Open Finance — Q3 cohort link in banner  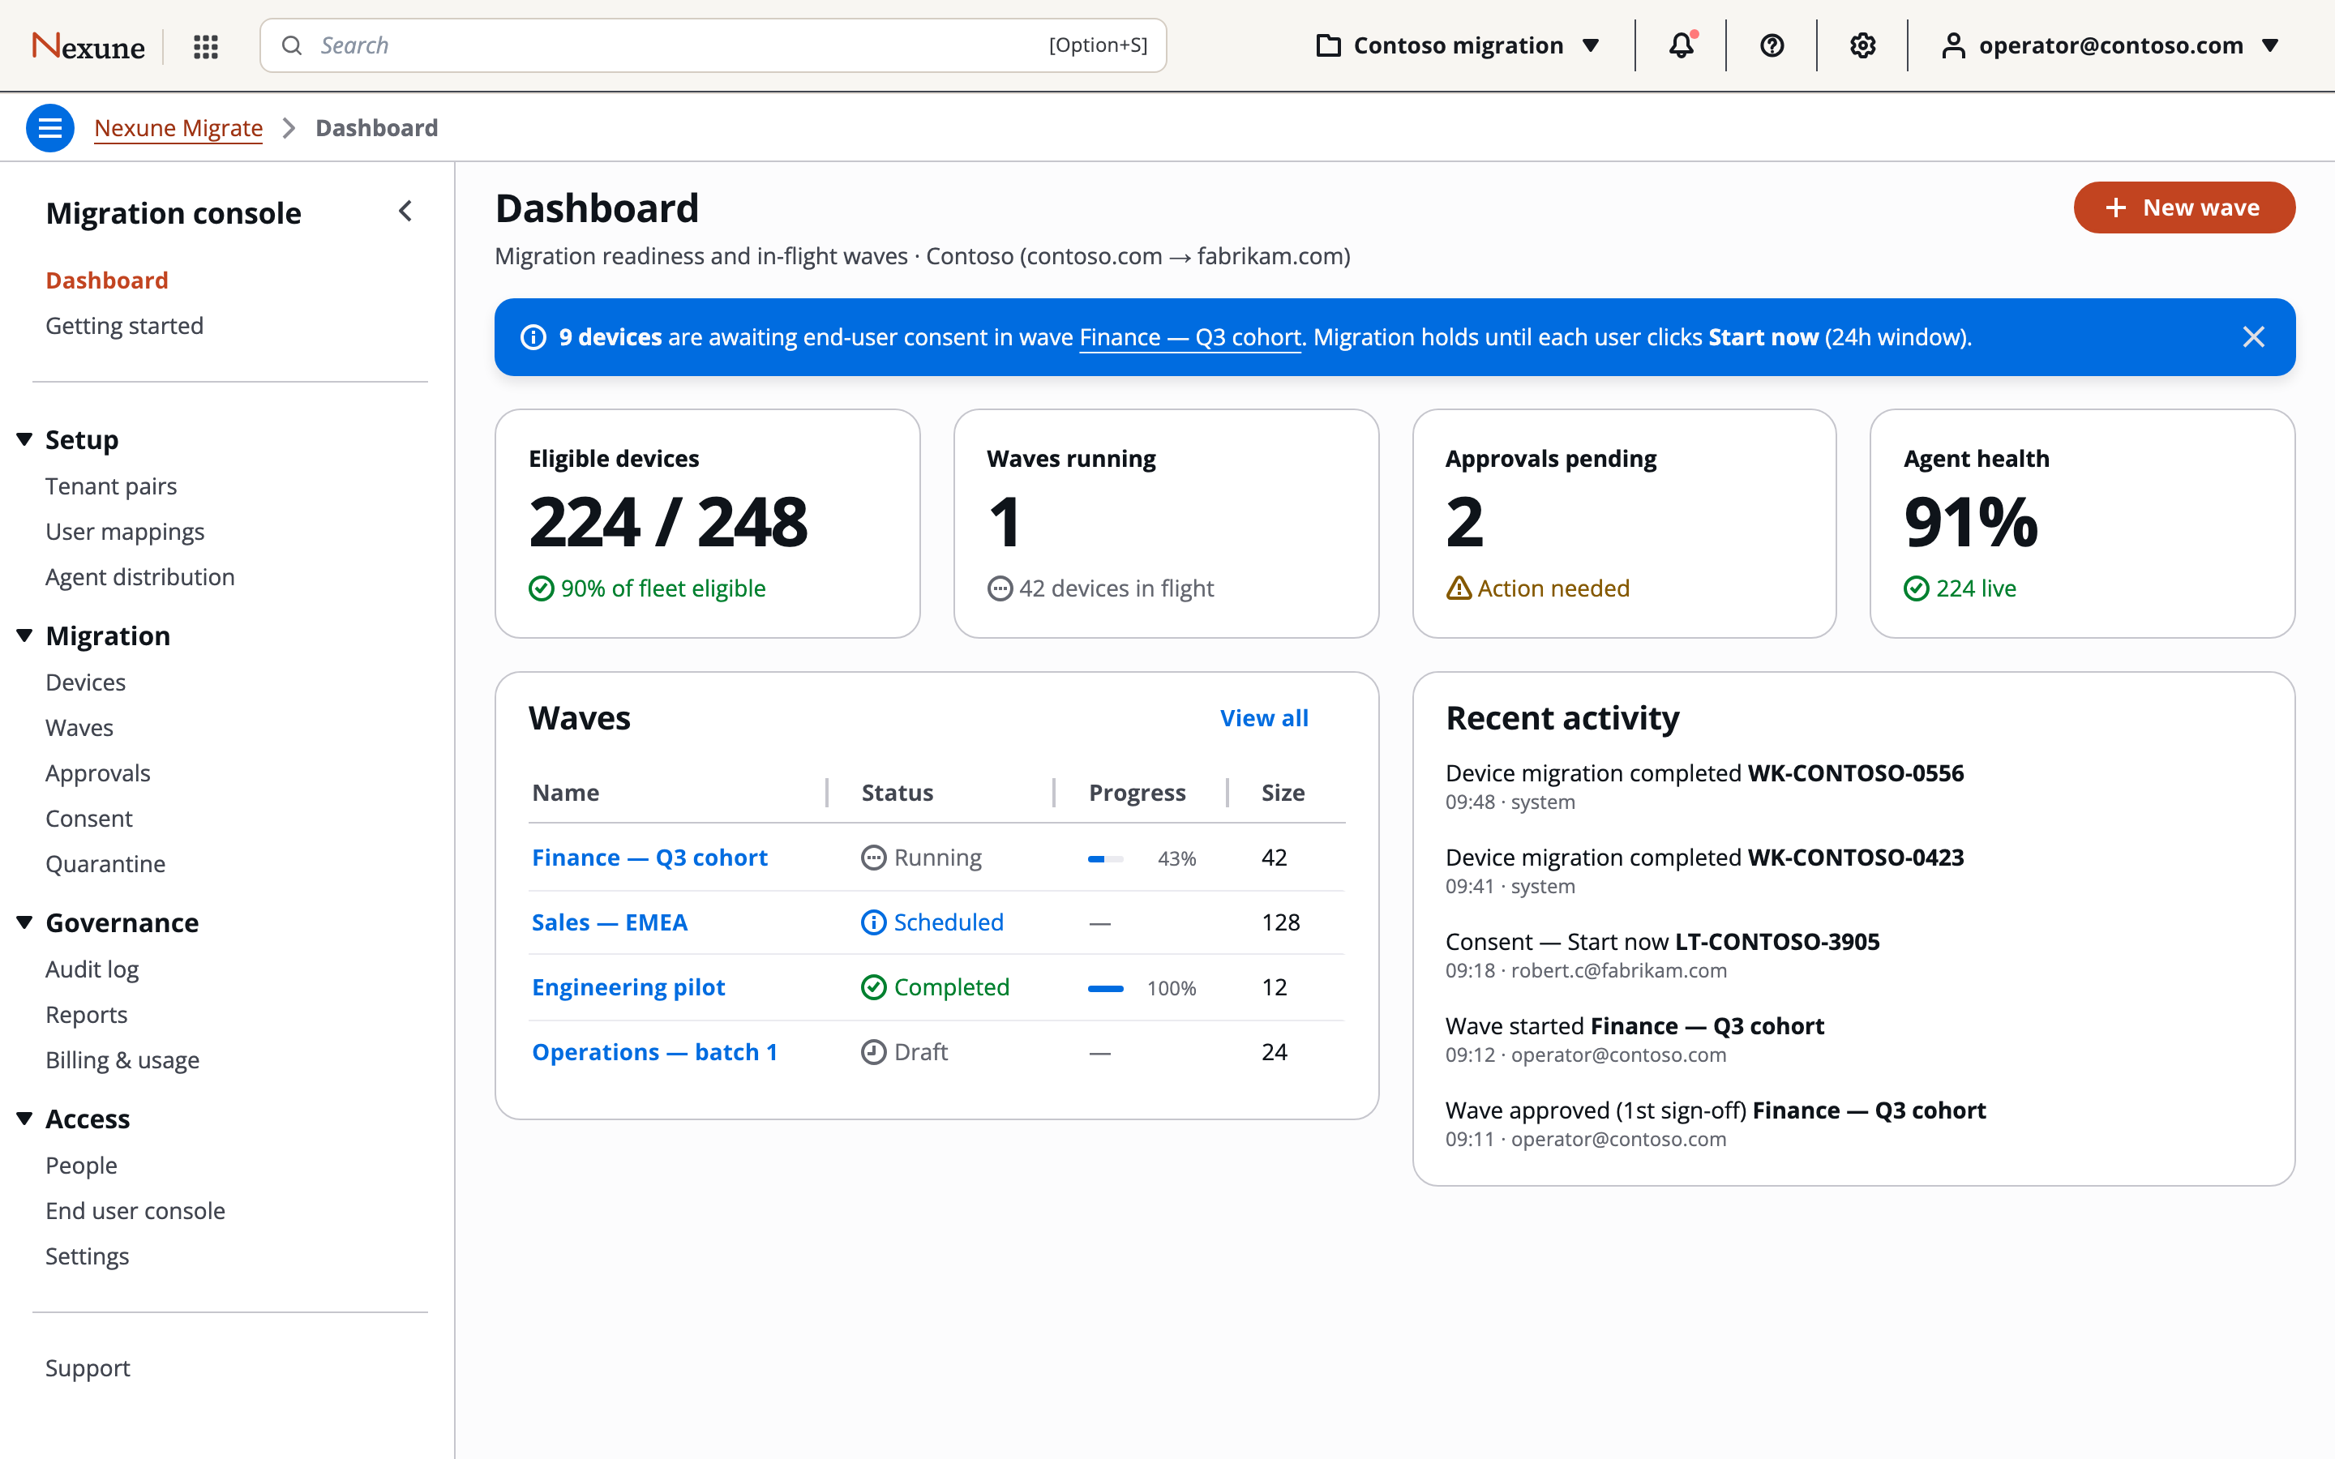1189,336
